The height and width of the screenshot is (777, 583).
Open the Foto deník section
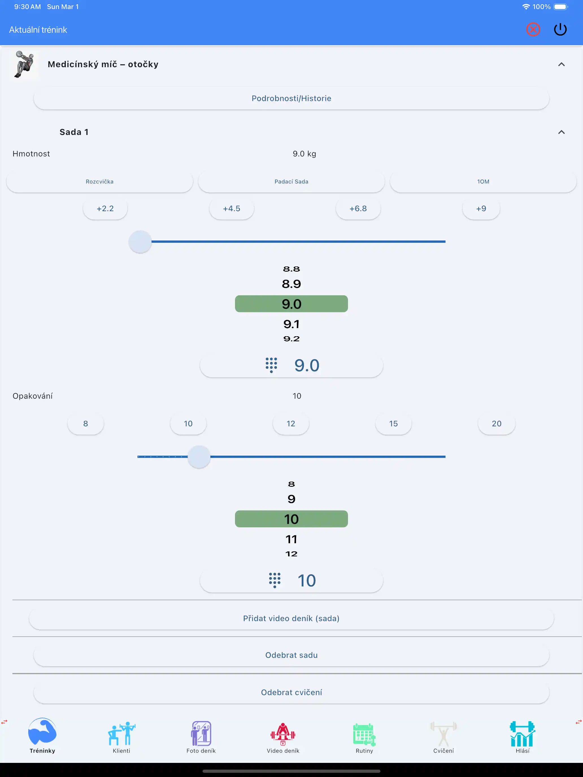point(201,734)
